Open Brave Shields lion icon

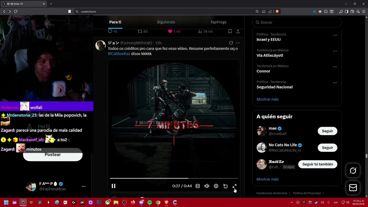point(277,11)
